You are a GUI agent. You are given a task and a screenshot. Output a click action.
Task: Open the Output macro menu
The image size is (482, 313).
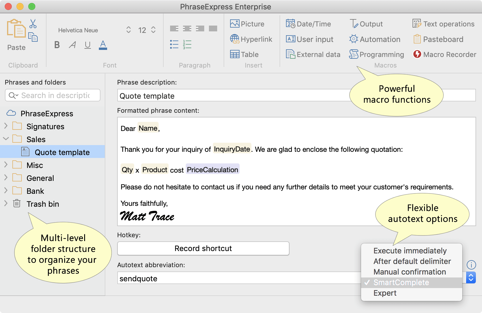point(366,24)
